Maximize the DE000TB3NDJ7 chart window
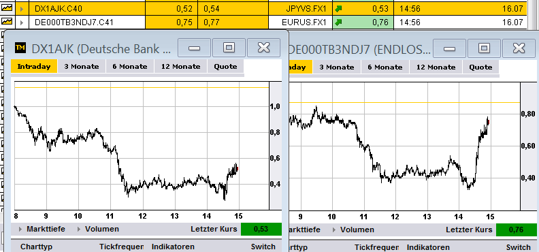This screenshot has width=539, height=252. 484,48
